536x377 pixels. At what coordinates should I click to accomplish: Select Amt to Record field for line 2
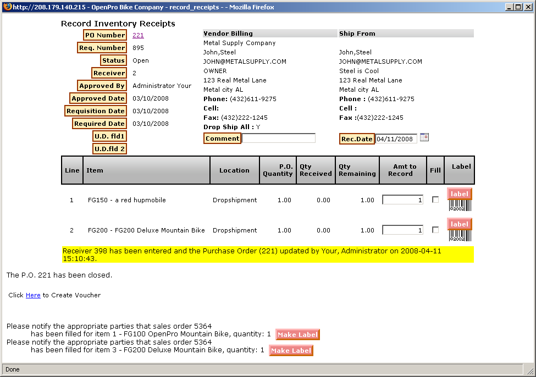point(402,230)
